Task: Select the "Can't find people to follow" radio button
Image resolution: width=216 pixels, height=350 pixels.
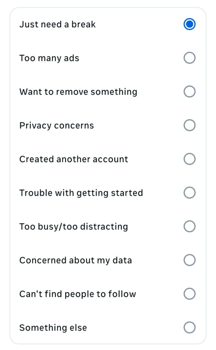Action: [x=189, y=294]
